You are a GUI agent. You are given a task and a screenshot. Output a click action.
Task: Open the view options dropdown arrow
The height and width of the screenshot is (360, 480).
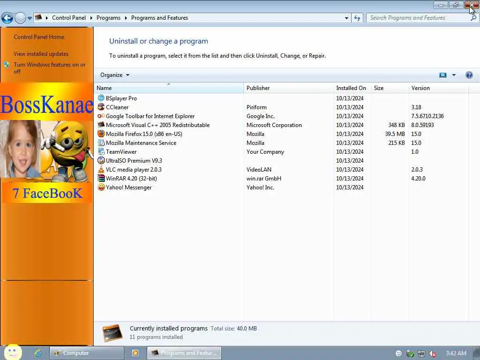pyautogui.click(x=454, y=75)
